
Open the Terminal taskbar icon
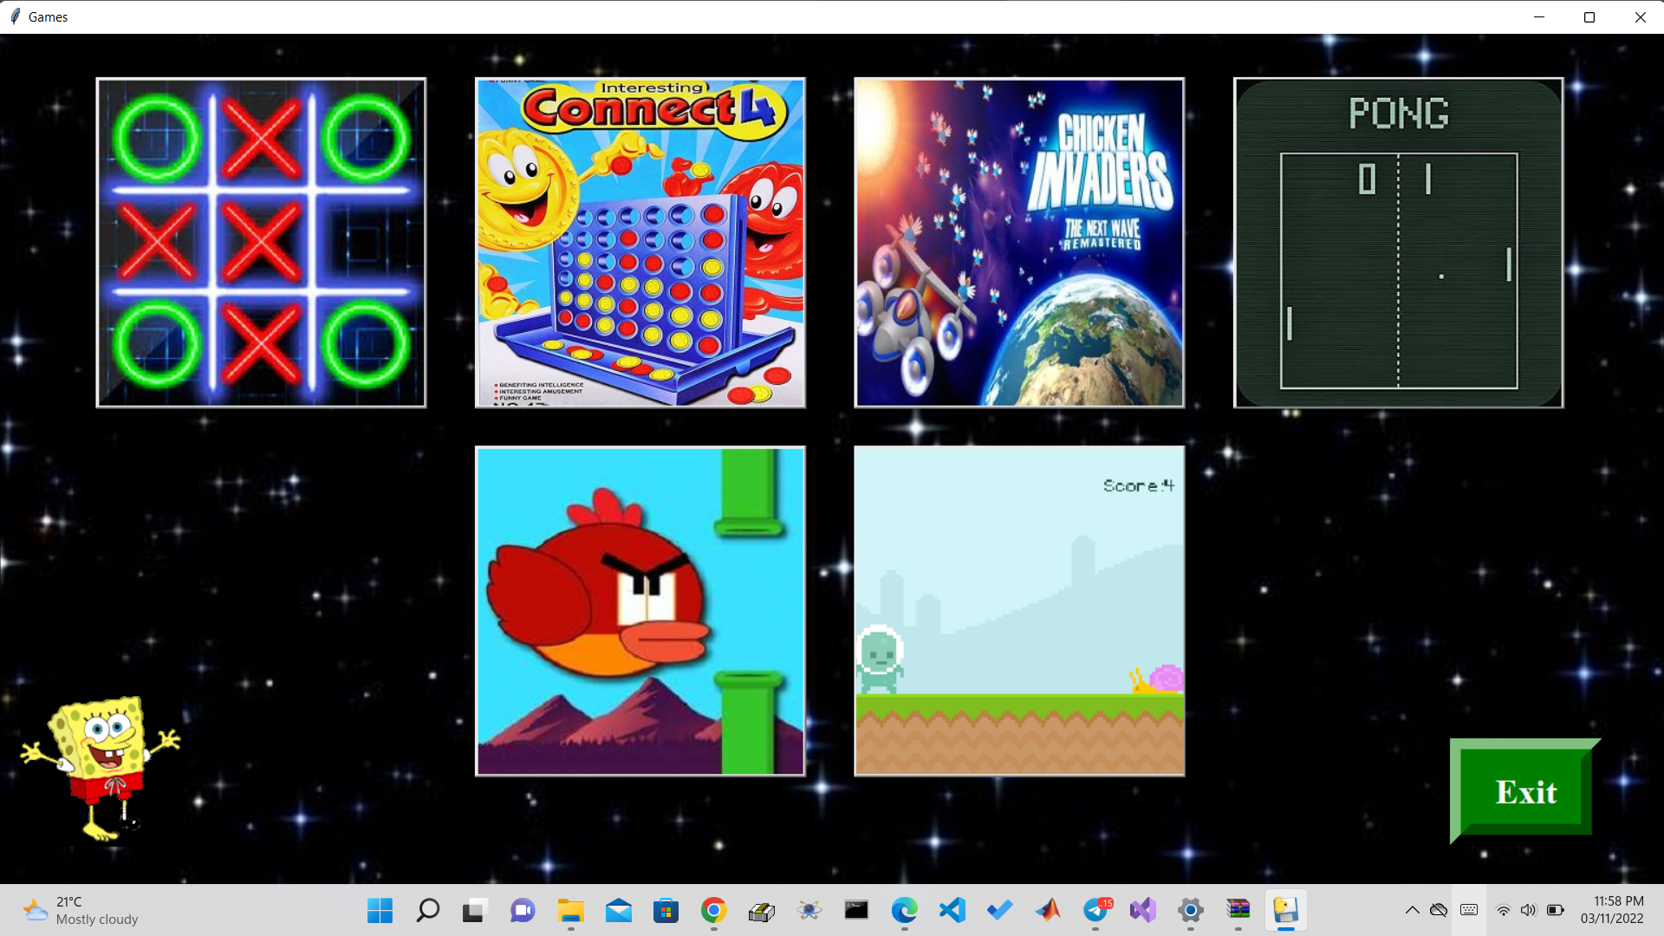click(856, 910)
